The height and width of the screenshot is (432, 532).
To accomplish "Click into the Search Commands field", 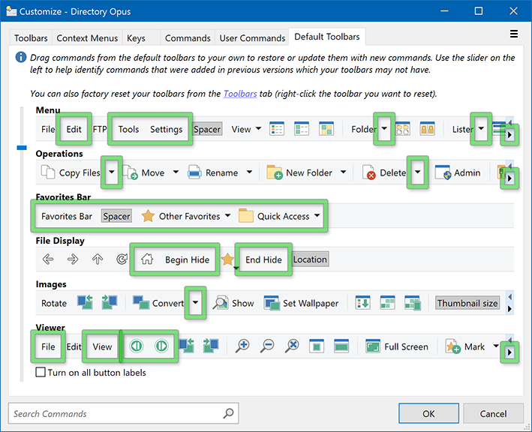I will 124,413.
